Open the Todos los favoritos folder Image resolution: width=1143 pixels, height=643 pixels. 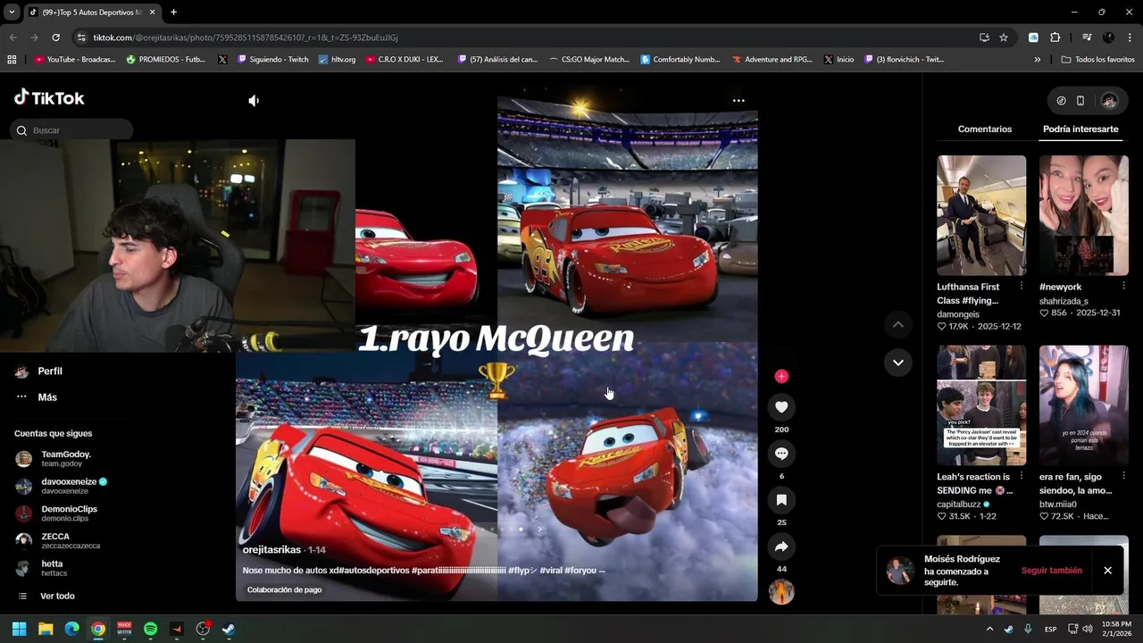point(1097,60)
